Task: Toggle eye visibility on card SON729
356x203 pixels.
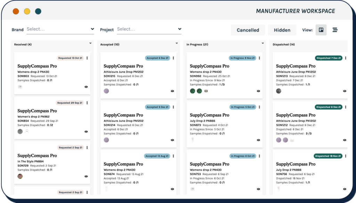Action: [86, 177]
